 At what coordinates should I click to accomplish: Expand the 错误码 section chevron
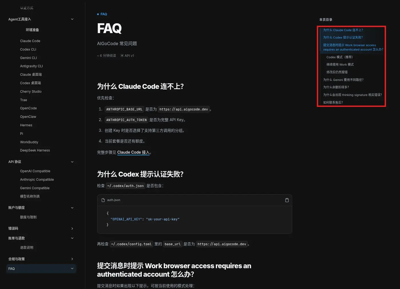click(x=72, y=228)
